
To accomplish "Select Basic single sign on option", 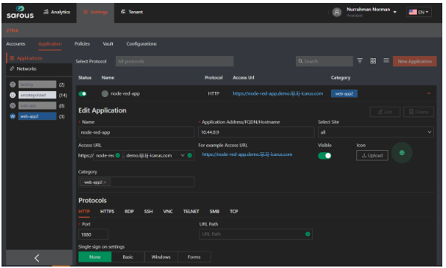I will click(128, 257).
